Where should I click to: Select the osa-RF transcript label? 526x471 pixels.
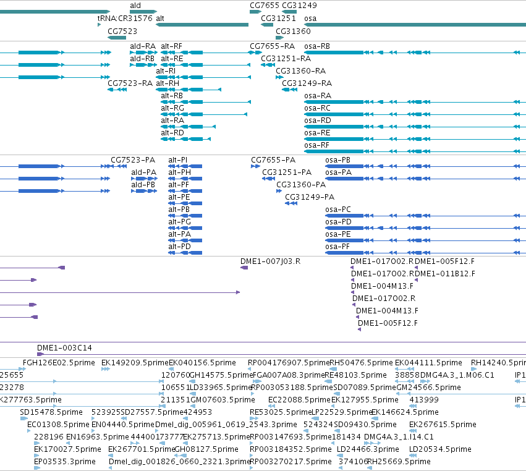[316, 145]
